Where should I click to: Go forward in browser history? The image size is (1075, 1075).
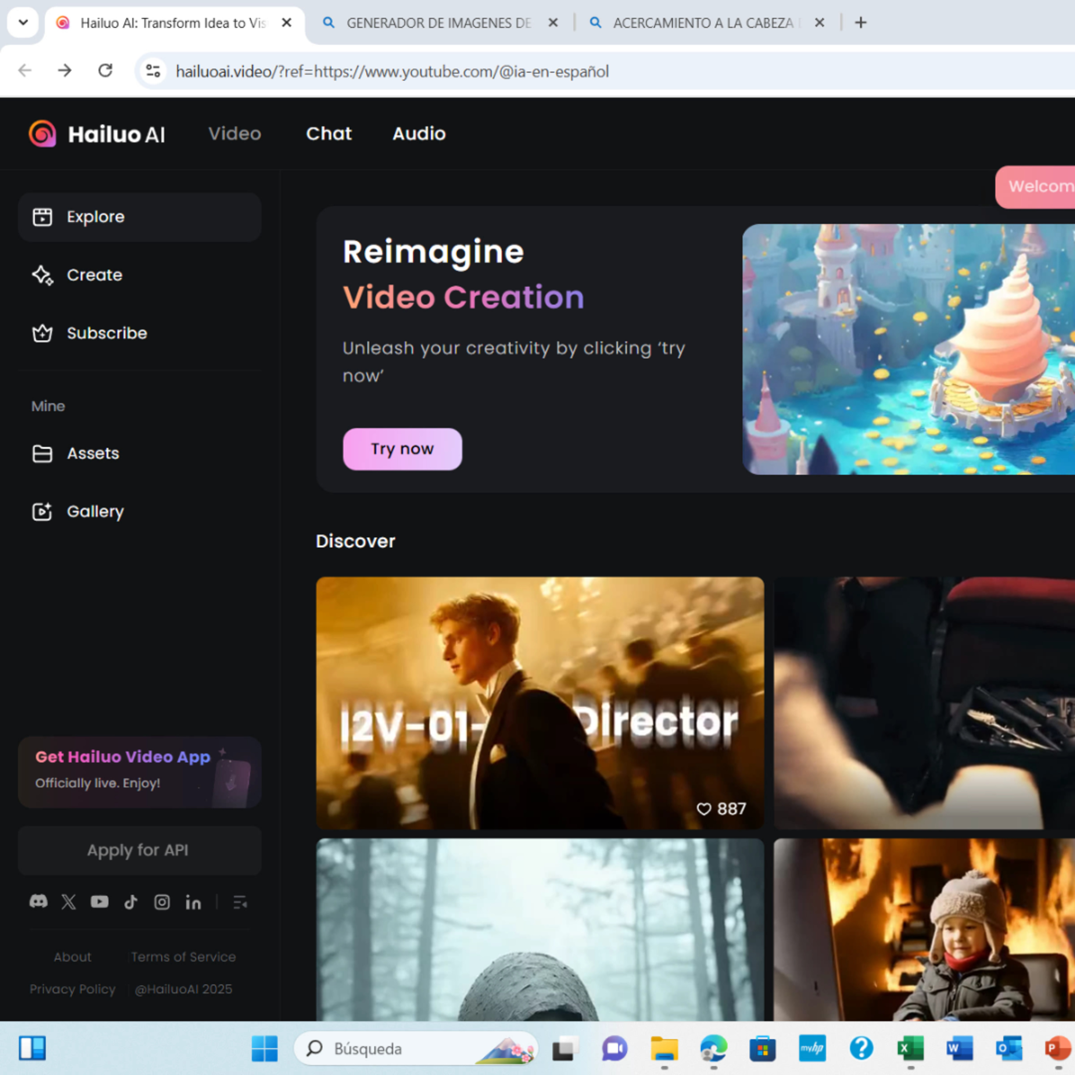pyautogui.click(x=64, y=71)
